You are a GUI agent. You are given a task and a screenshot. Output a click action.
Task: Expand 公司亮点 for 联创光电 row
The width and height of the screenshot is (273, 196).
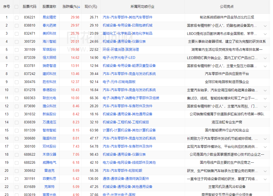(x=265, y=99)
